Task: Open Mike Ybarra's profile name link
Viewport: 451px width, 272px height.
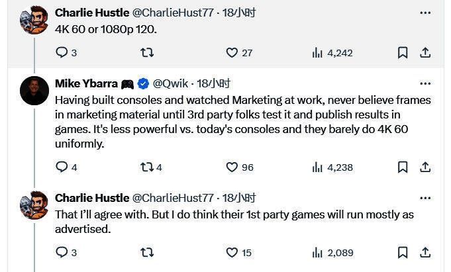Action: click(x=86, y=83)
